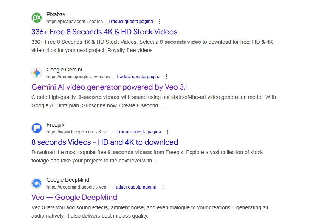Click the Pixabay green favicon icon
This screenshot has width=333, height=221.
(37, 18)
